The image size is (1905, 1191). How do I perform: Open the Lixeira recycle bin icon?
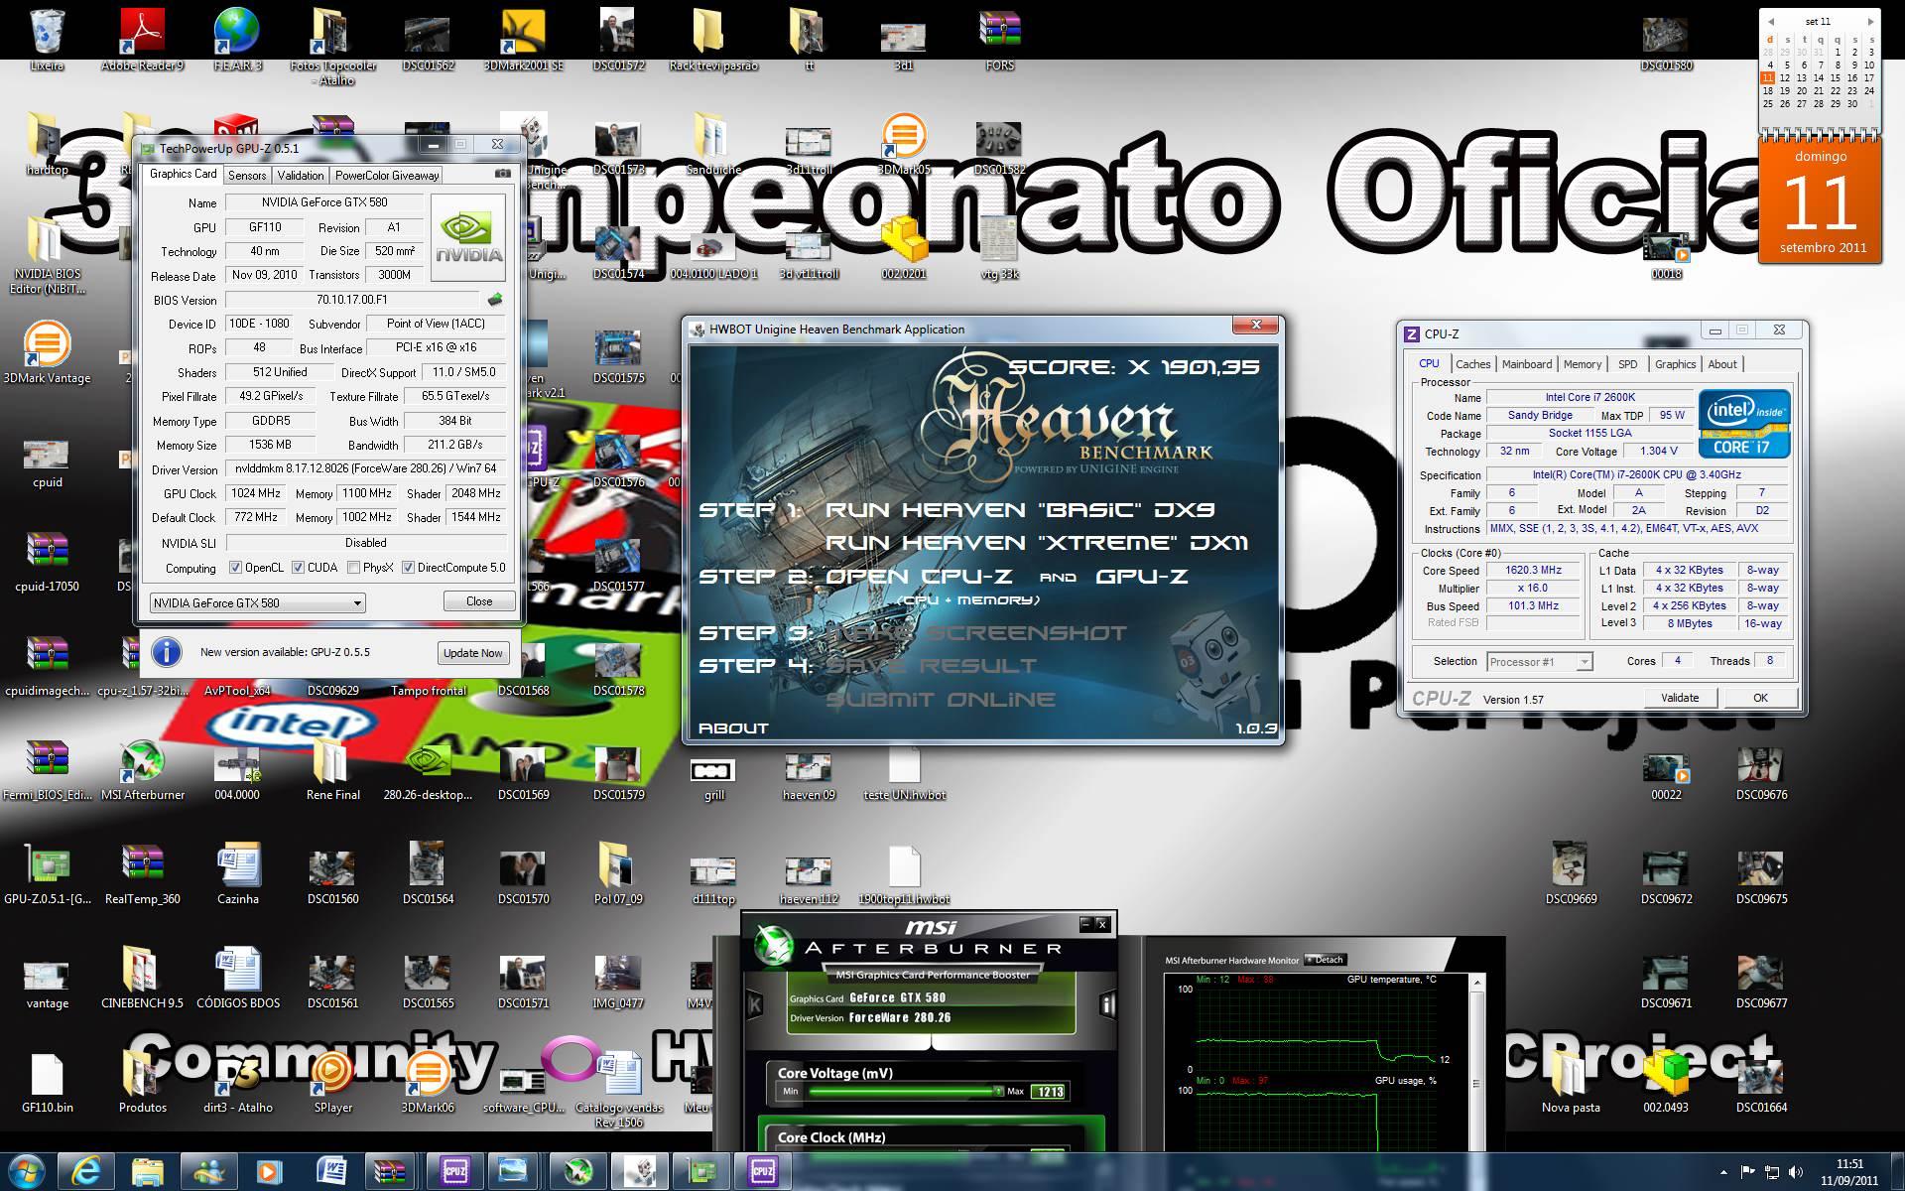coord(47,40)
